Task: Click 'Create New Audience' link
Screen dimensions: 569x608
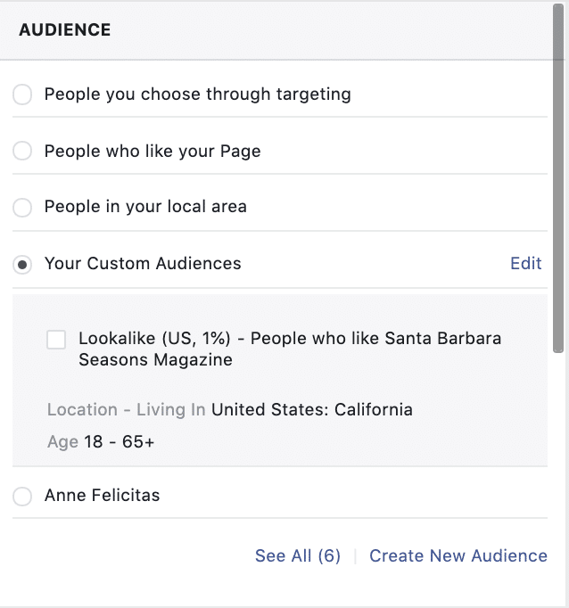Action: 458,556
